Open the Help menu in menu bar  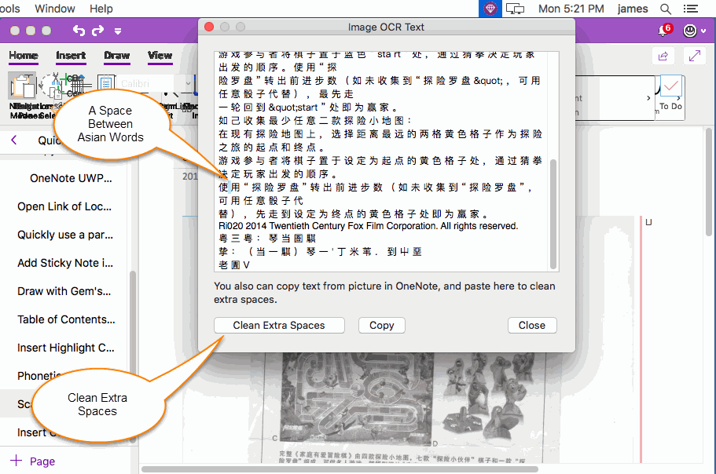click(x=101, y=9)
